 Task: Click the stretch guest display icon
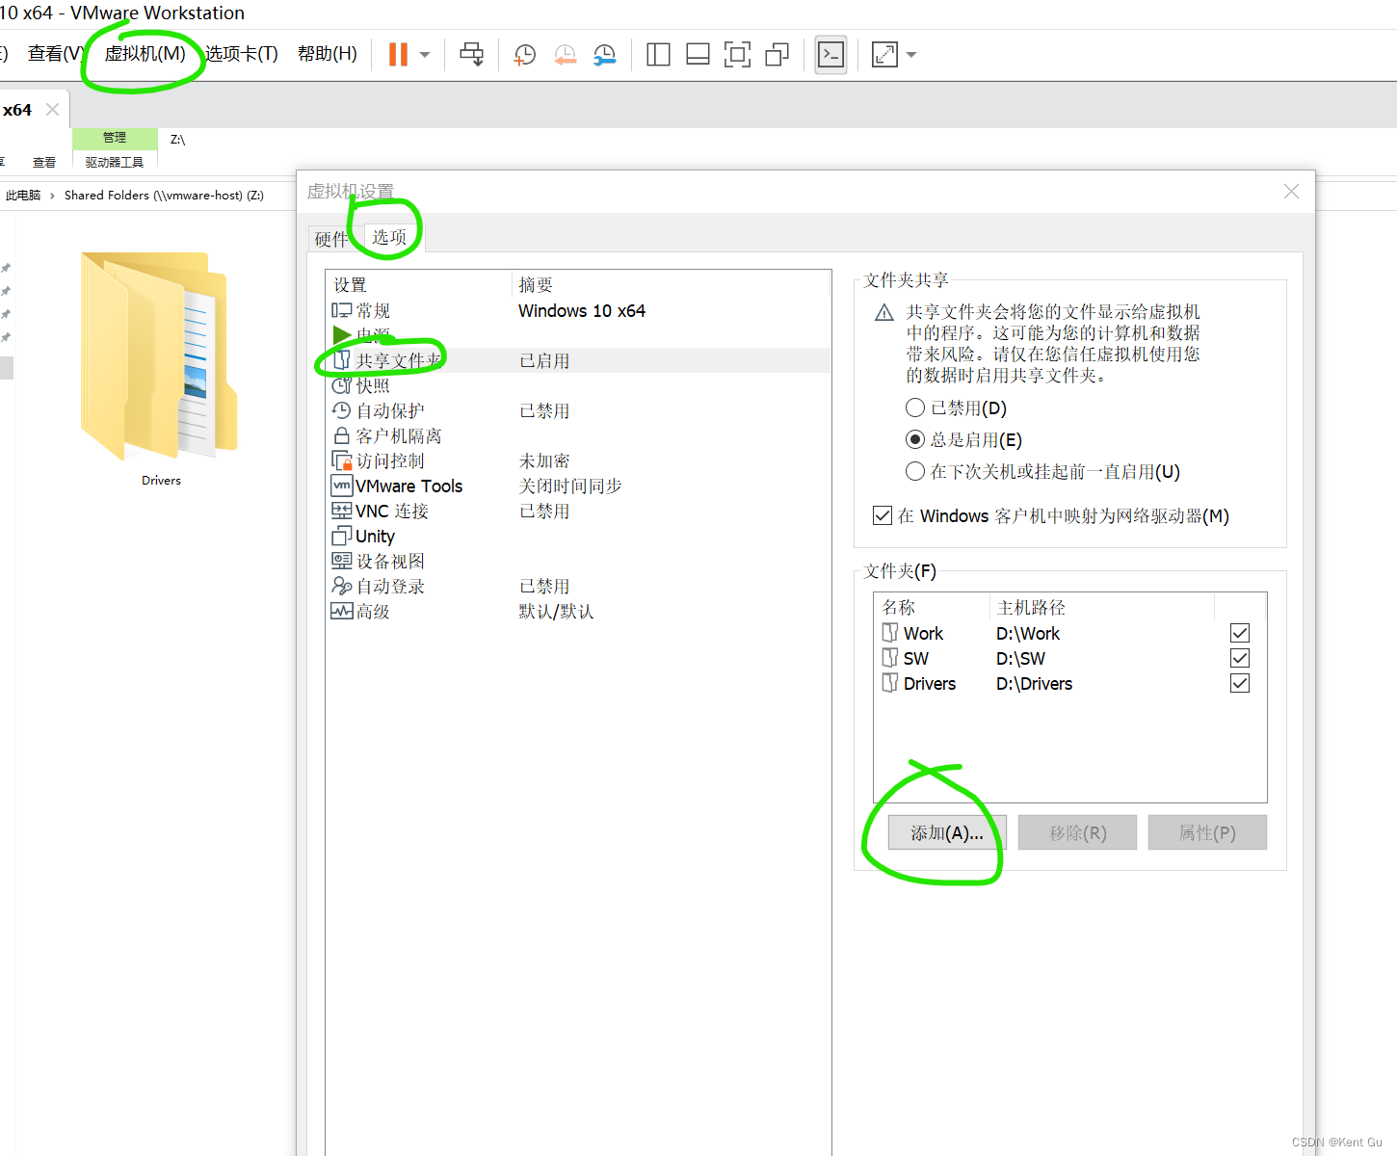tap(884, 54)
